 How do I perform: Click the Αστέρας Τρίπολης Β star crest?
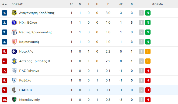pos(14,61)
